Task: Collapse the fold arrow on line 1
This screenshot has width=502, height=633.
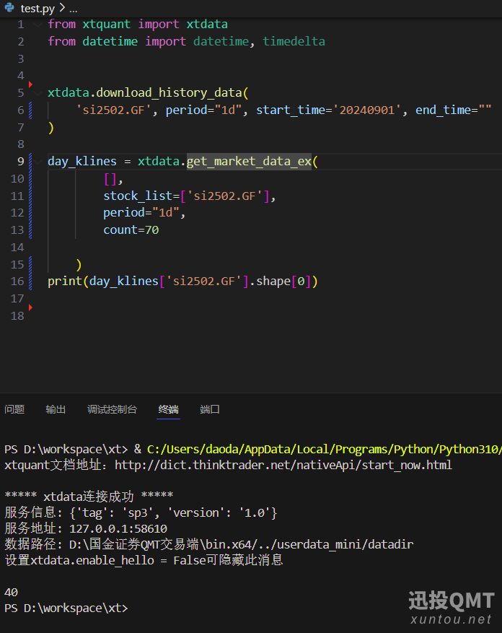Action: coord(38,25)
